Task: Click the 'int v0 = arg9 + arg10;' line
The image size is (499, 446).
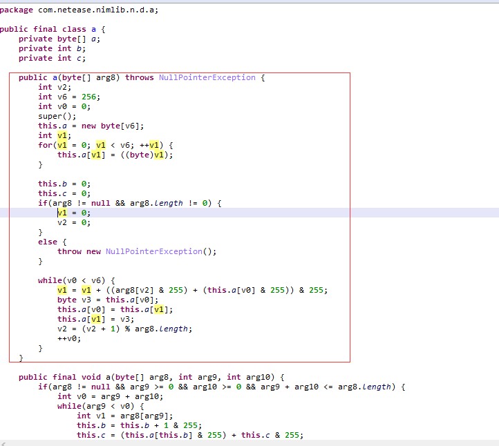Action: (x=110, y=396)
